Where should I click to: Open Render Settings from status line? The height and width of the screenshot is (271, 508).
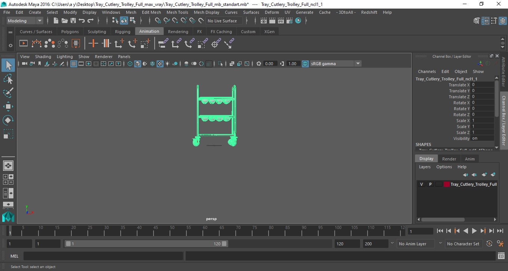coord(289,21)
